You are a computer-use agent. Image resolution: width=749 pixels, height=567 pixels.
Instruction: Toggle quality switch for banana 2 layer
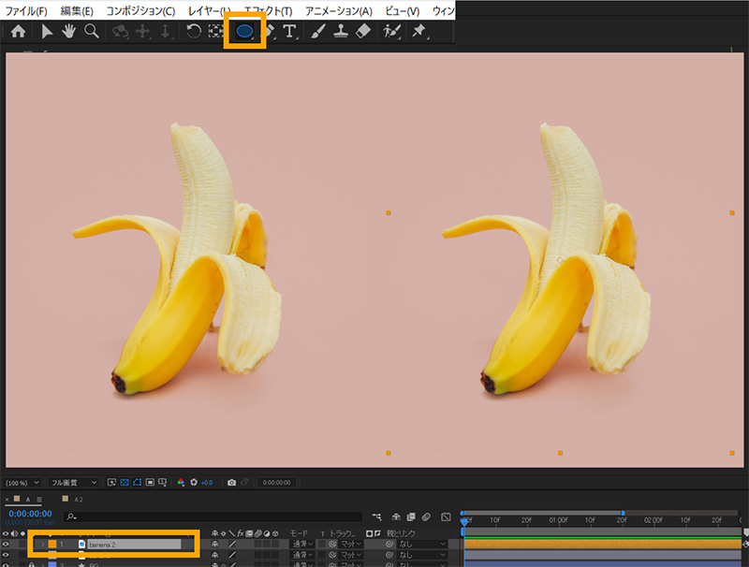(232, 545)
